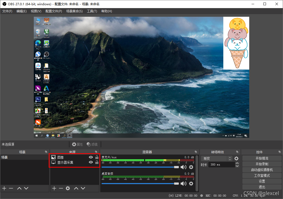The height and width of the screenshot is (199, 283).
Task: Pop out the 控件 dock panel
Action: coord(279,152)
